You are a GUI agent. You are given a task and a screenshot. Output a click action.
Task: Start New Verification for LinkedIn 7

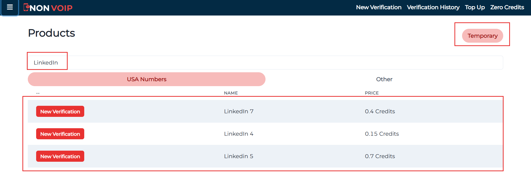point(60,111)
